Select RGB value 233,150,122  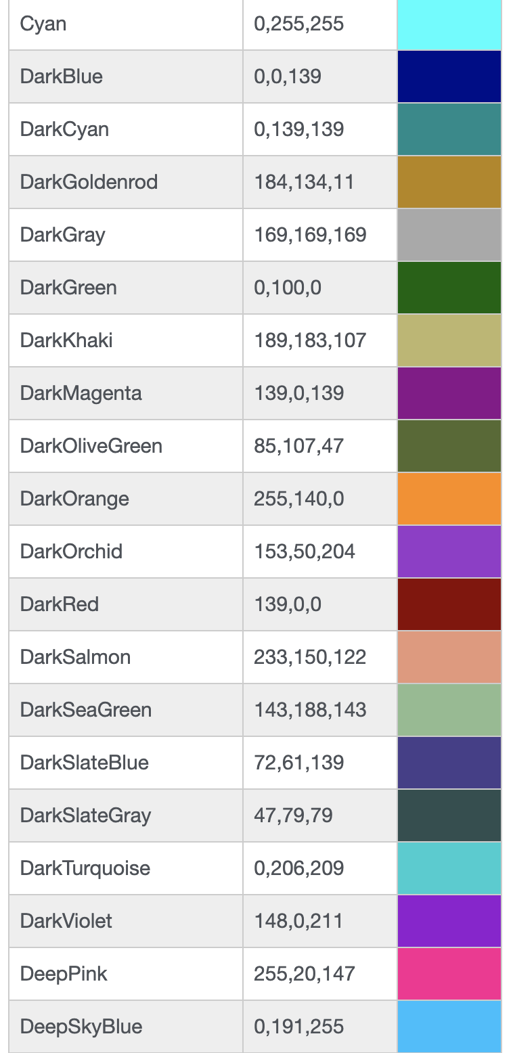[x=310, y=657]
